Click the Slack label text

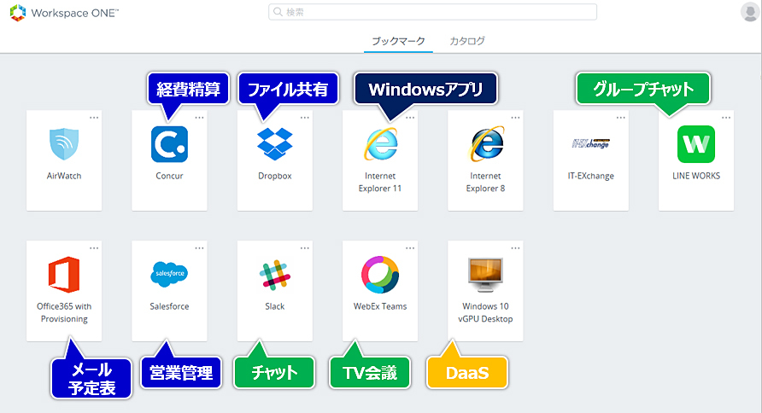pos(274,306)
